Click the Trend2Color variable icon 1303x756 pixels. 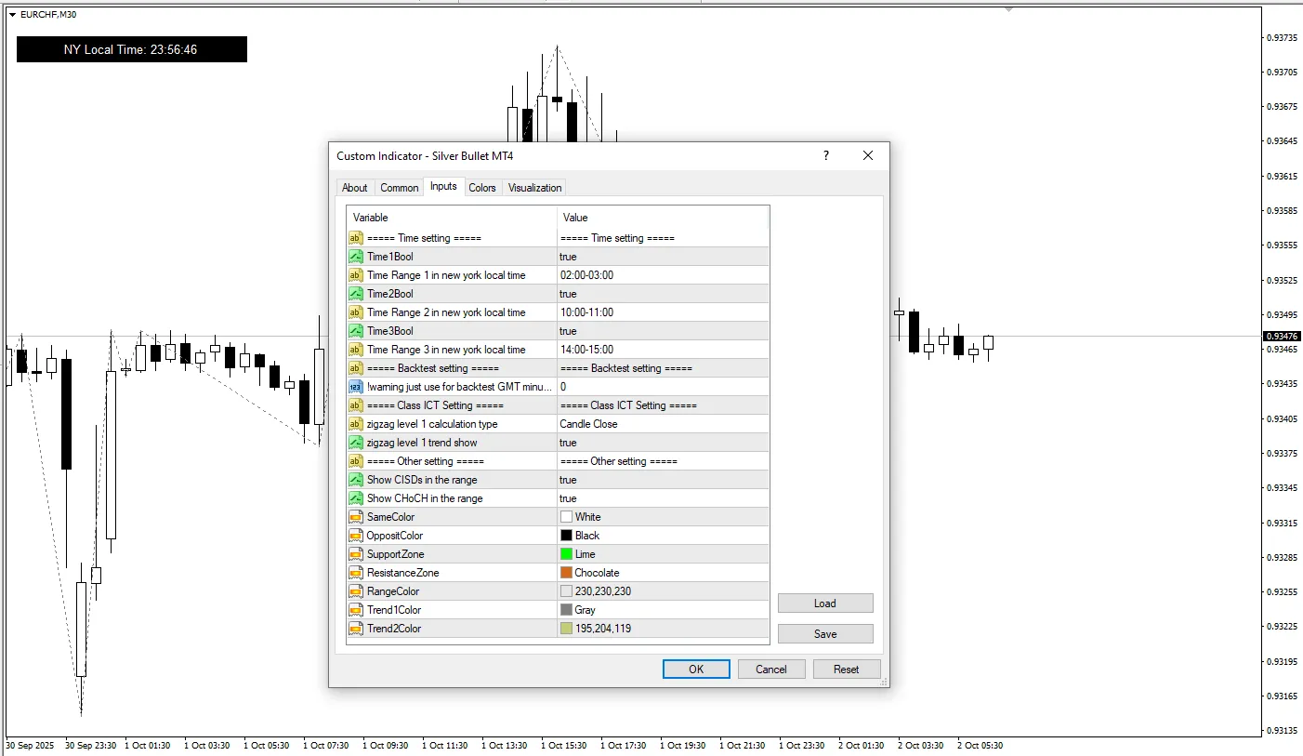pyautogui.click(x=355, y=629)
